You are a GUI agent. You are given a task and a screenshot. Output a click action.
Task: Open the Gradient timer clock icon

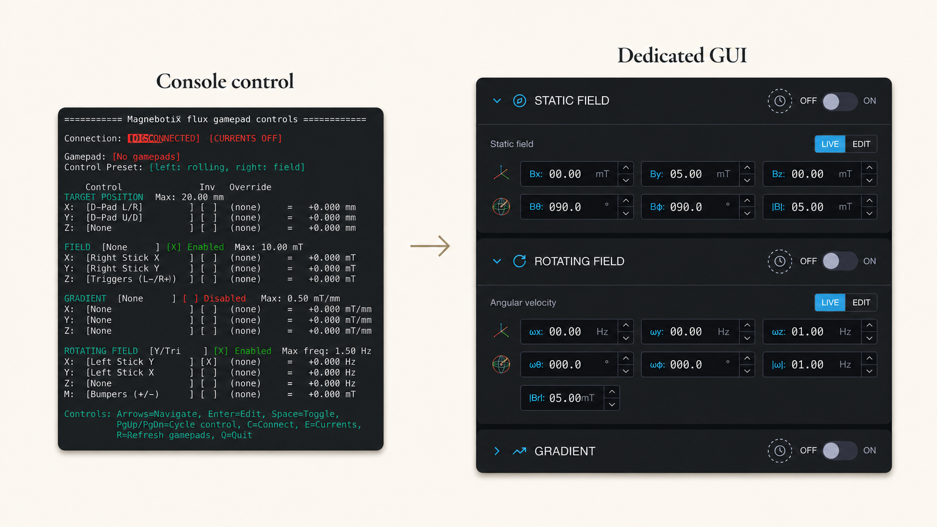[x=780, y=450]
